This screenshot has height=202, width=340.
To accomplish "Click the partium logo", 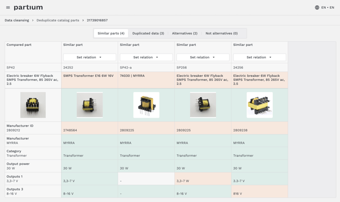I will (28, 7).
